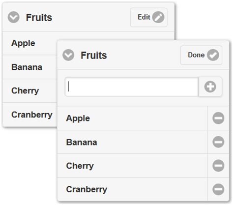This screenshot has height=205, width=233.
Task: Pick the Cherry row in the editable list
Action: tap(132, 166)
